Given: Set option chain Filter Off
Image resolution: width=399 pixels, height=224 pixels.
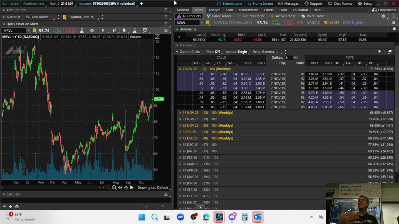Looking at the screenshot, I should [217, 52].
